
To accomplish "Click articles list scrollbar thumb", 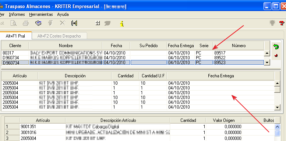I will pos(277,89).
